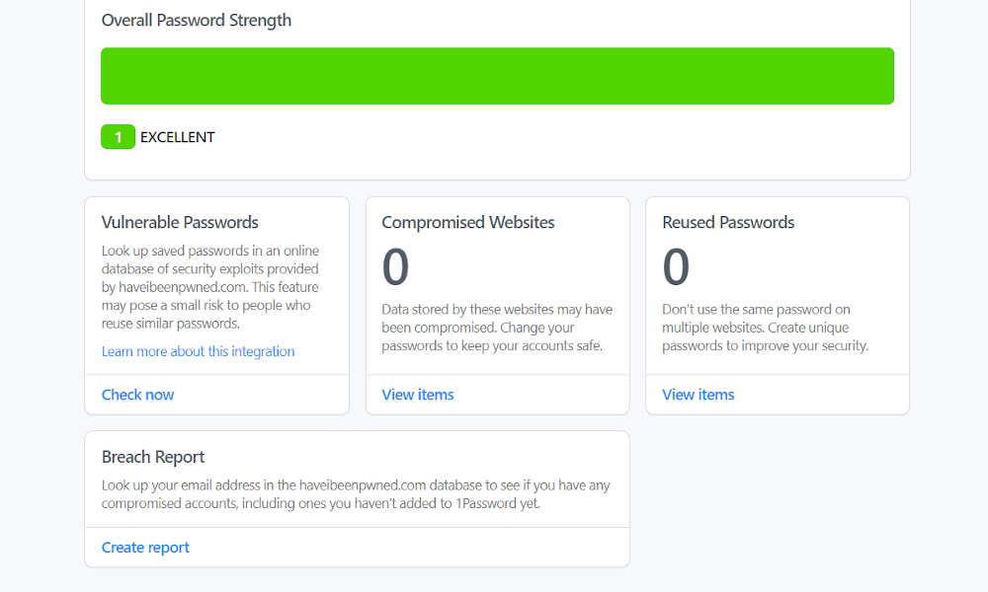This screenshot has width=988, height=592.
Task: Click the Breach Report description text
Action: tap(356, 494)
